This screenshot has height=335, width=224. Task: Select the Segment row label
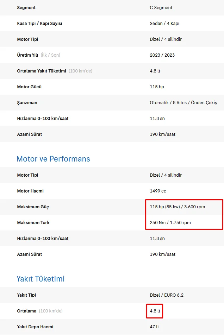coord(26,8)
